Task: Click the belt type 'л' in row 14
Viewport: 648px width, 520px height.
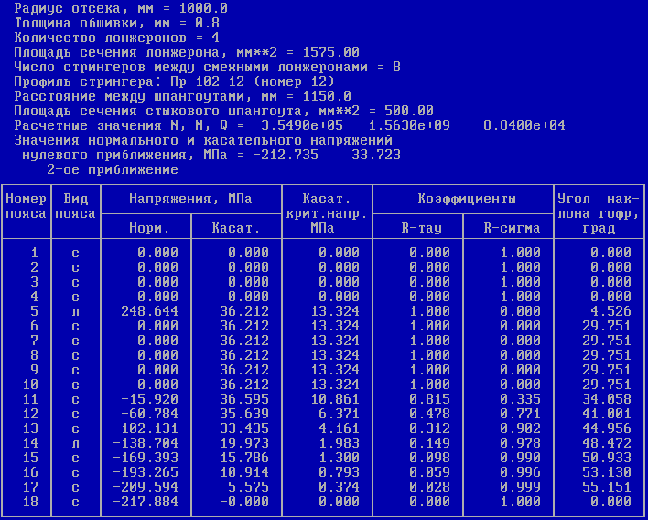Action: pos(75,444)
